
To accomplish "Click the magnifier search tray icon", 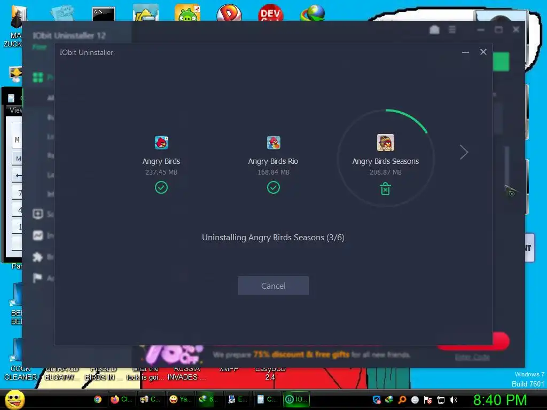I will tap(402, 400).
